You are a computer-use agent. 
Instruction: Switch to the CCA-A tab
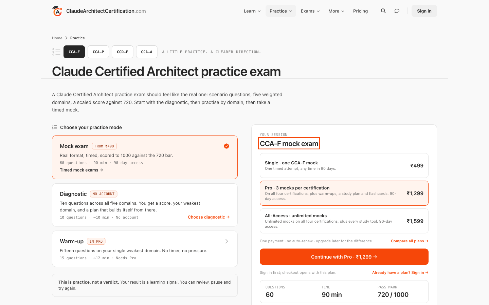point(147,52)
